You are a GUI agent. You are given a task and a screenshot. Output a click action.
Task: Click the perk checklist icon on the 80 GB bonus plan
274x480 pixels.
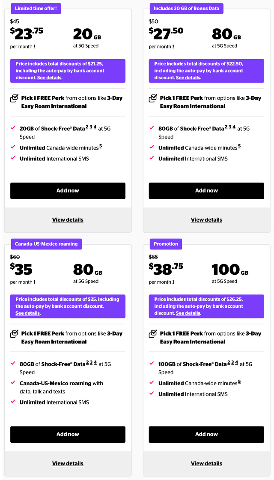click(153, 99)
